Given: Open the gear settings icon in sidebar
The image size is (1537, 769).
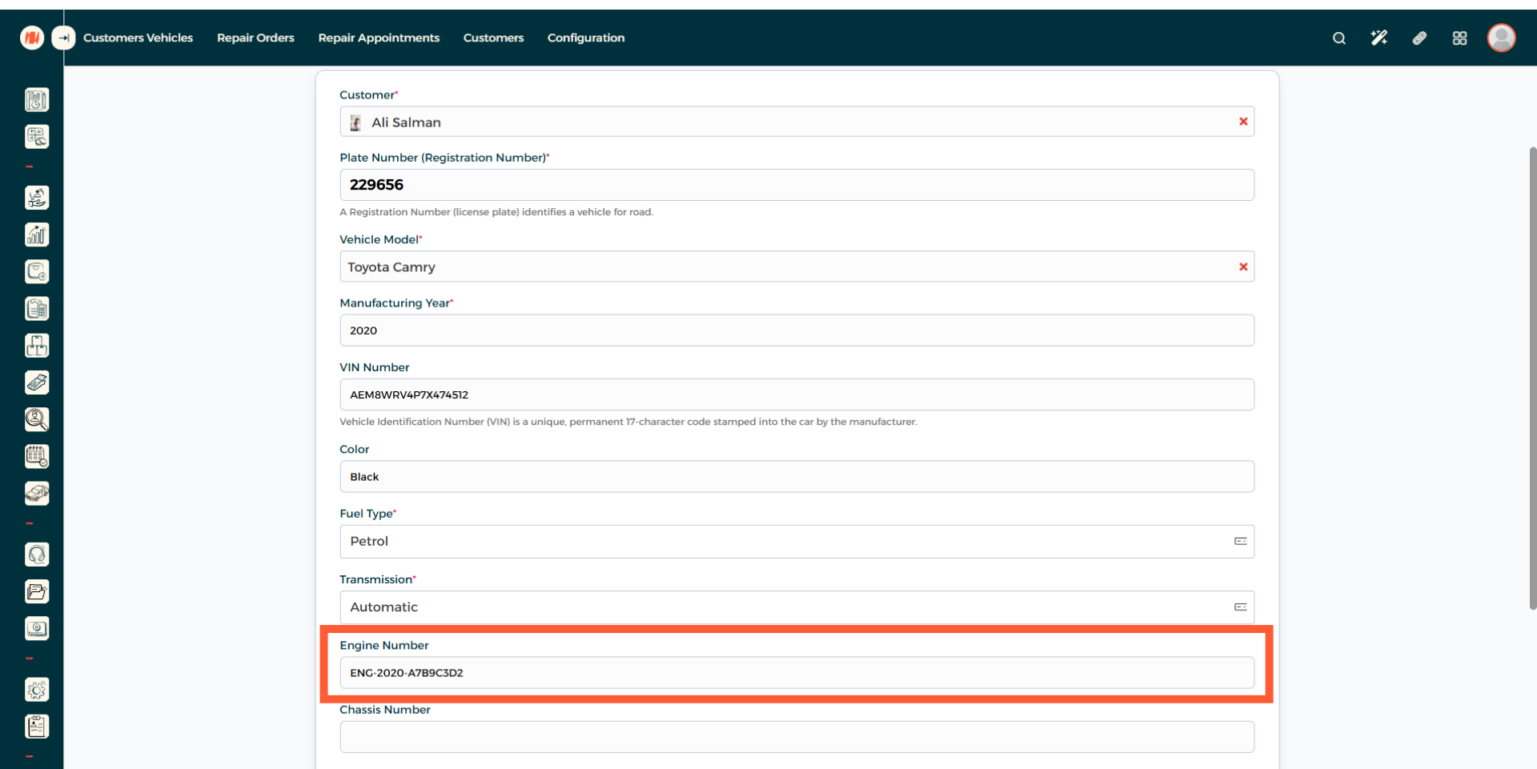Looking at the screenshot, I should point(37,690).
